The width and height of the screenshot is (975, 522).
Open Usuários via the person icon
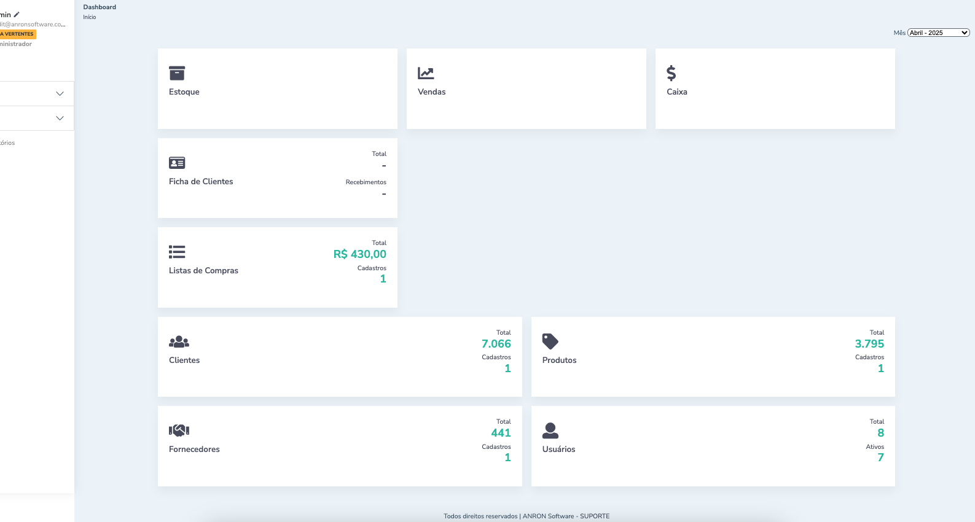pos(550,430)
